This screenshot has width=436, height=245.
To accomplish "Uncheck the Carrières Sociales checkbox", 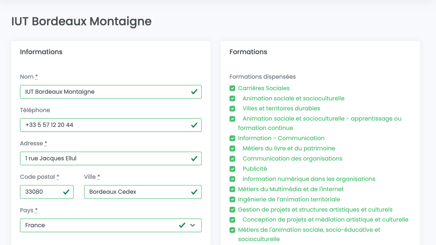I will 232,88.
